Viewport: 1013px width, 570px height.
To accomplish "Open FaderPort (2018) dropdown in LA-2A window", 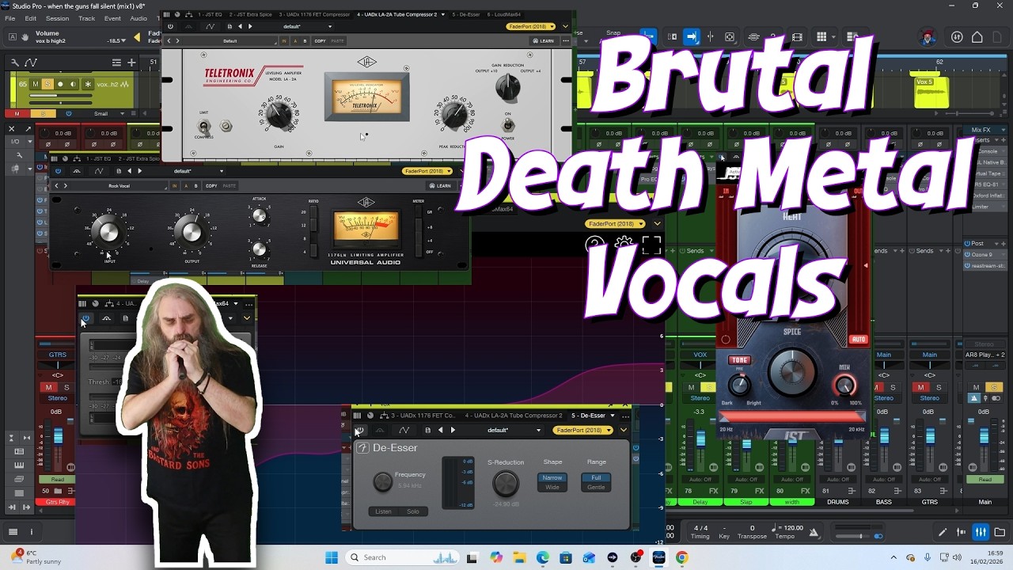I will coord(532,26).
